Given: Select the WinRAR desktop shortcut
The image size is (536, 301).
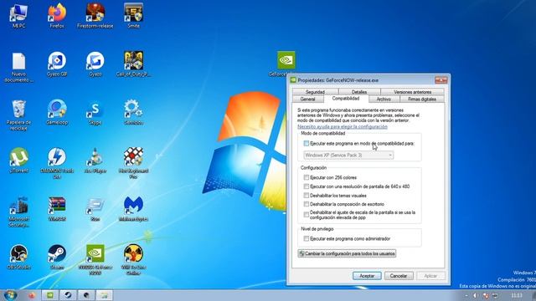Looking at the screenshot, I should pyautogui.click(x=57, y=209).
